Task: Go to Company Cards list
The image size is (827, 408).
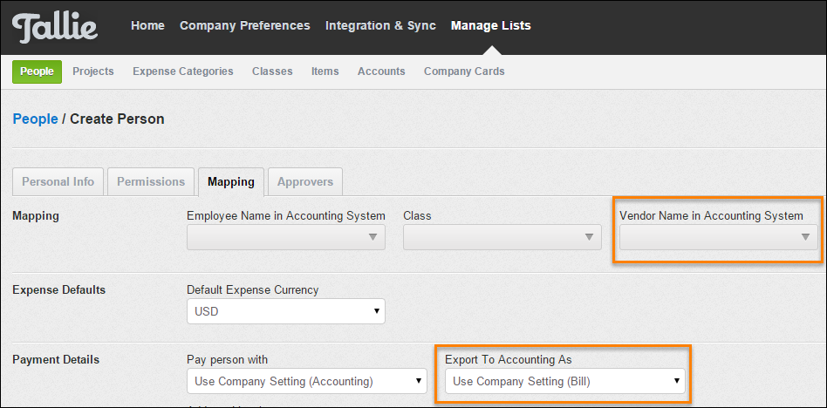Action: (464, 71)
